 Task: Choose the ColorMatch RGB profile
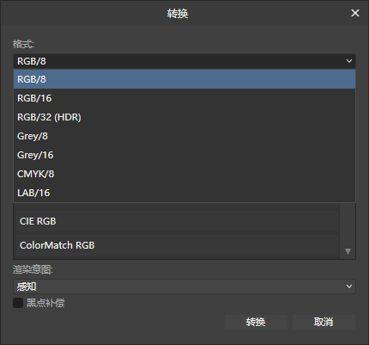click(178, 245)
